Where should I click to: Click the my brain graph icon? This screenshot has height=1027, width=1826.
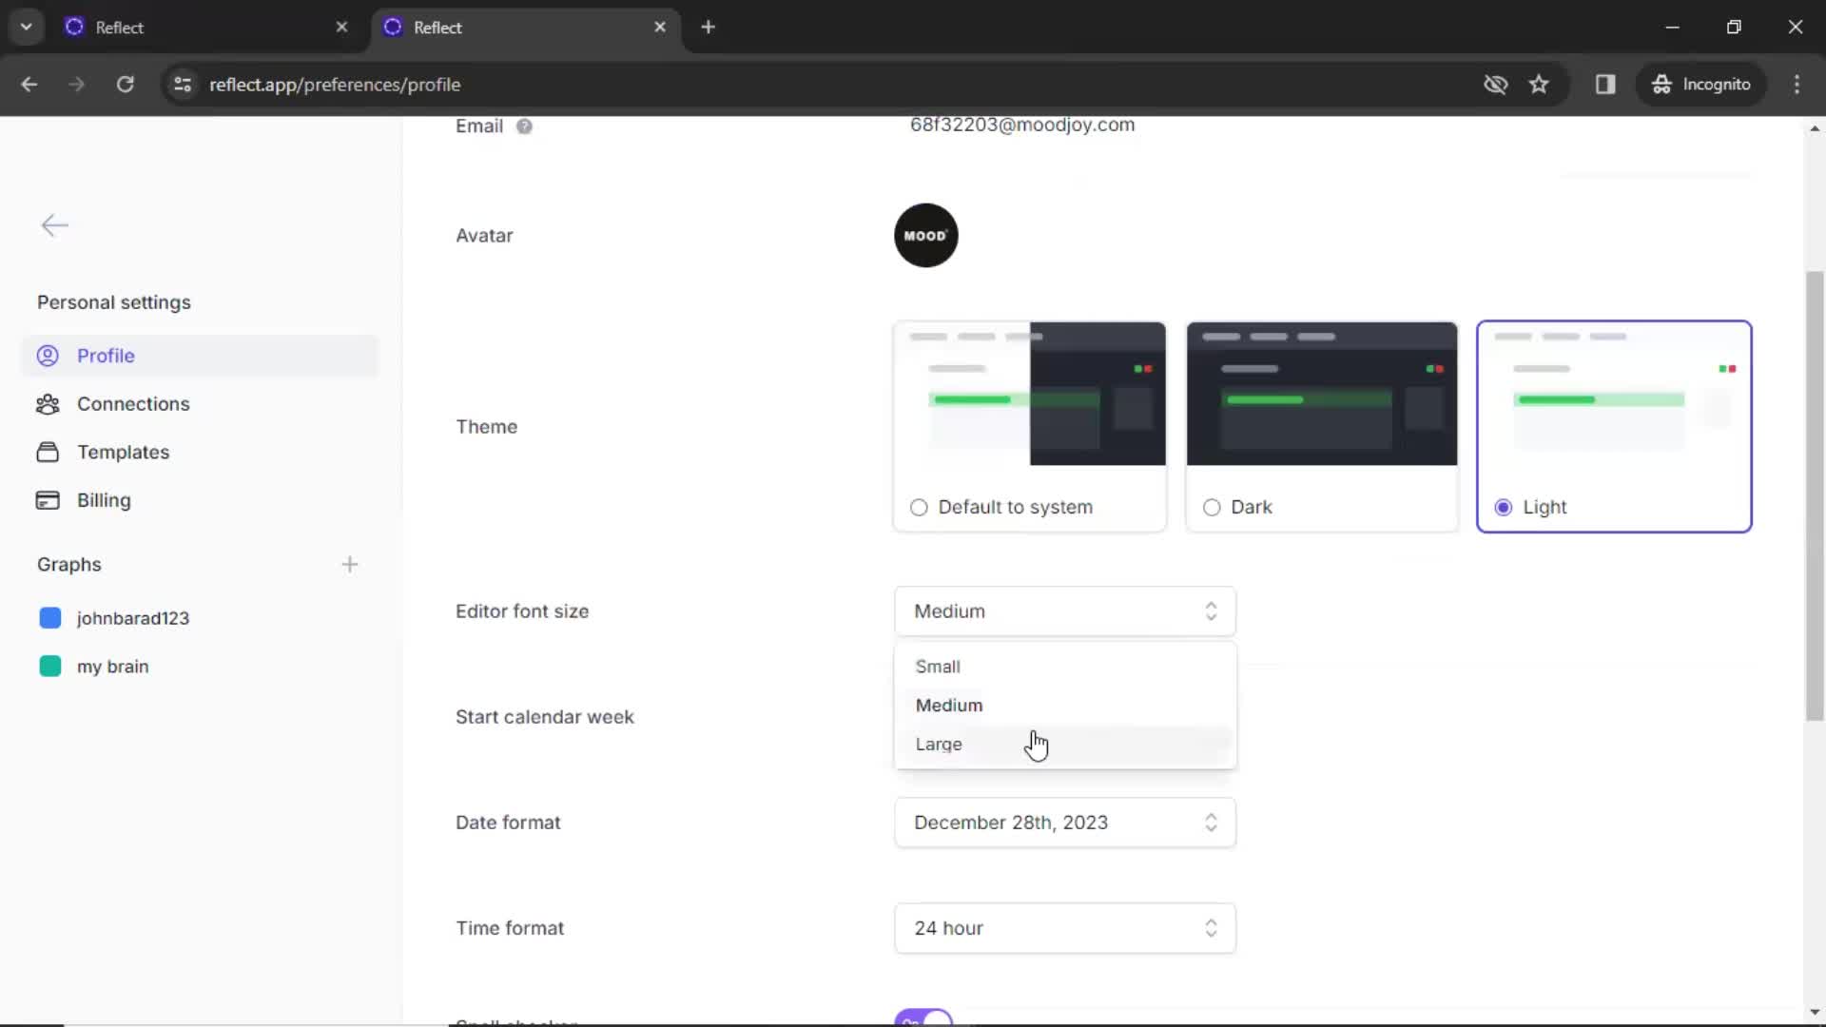tap(49, 666)
